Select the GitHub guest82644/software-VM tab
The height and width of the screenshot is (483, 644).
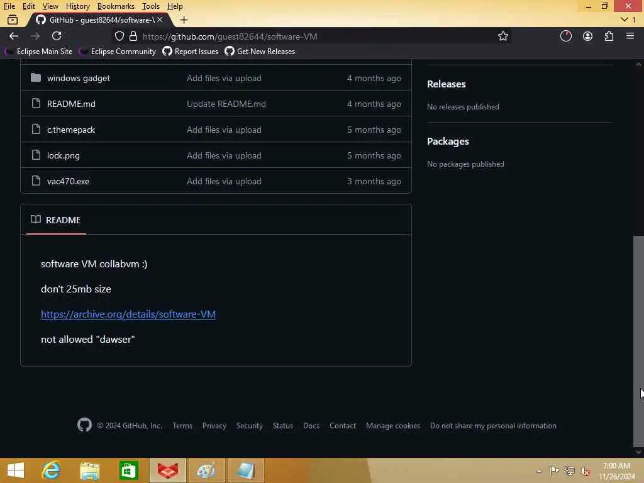click(x=99, y=19)
